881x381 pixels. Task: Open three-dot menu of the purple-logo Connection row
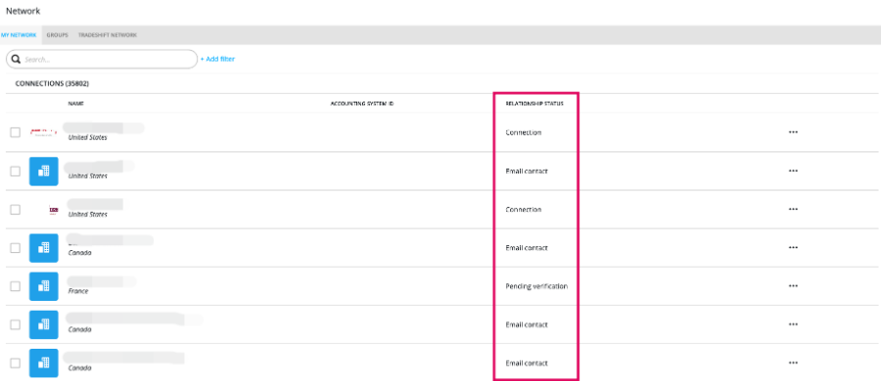click(x=793, y=209)
